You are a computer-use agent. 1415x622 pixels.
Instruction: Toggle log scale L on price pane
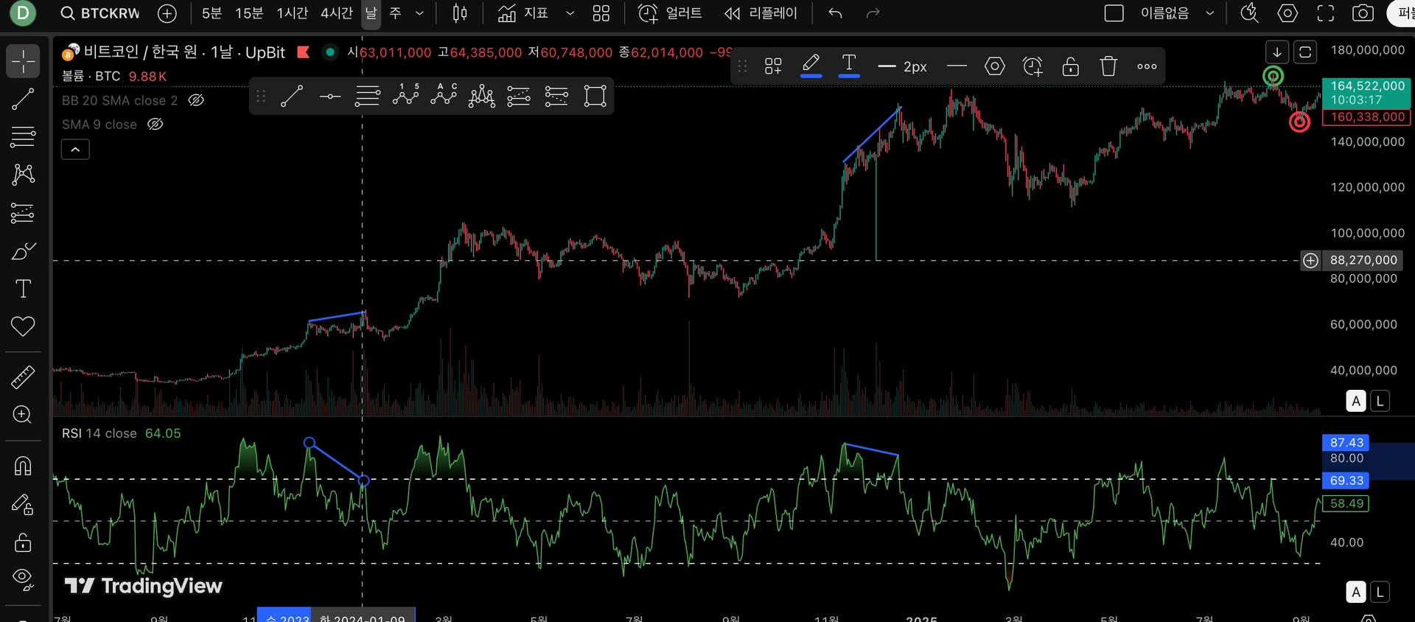(1380, 401)
